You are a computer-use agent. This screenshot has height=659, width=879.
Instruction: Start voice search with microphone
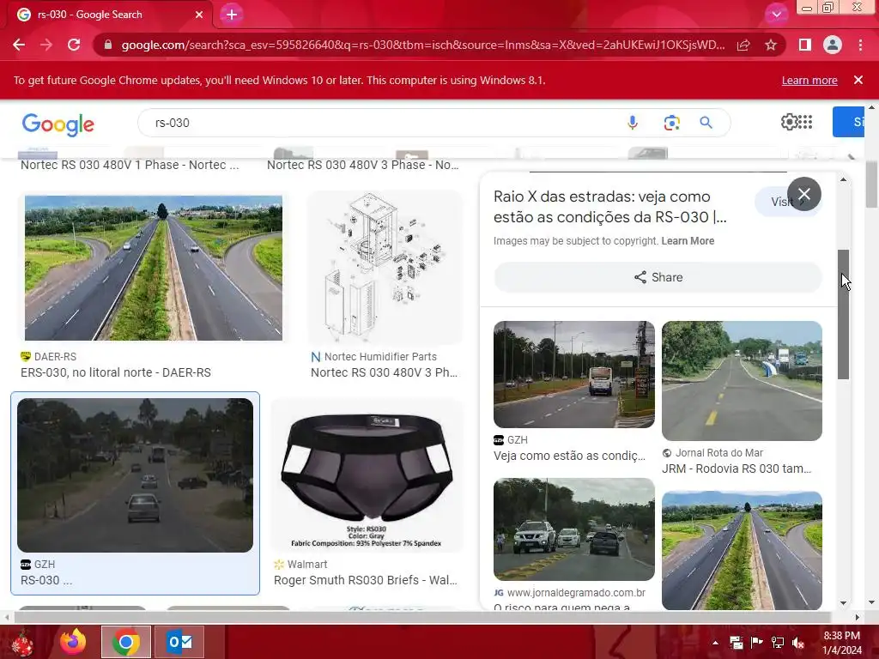click(x=633, y=123)
